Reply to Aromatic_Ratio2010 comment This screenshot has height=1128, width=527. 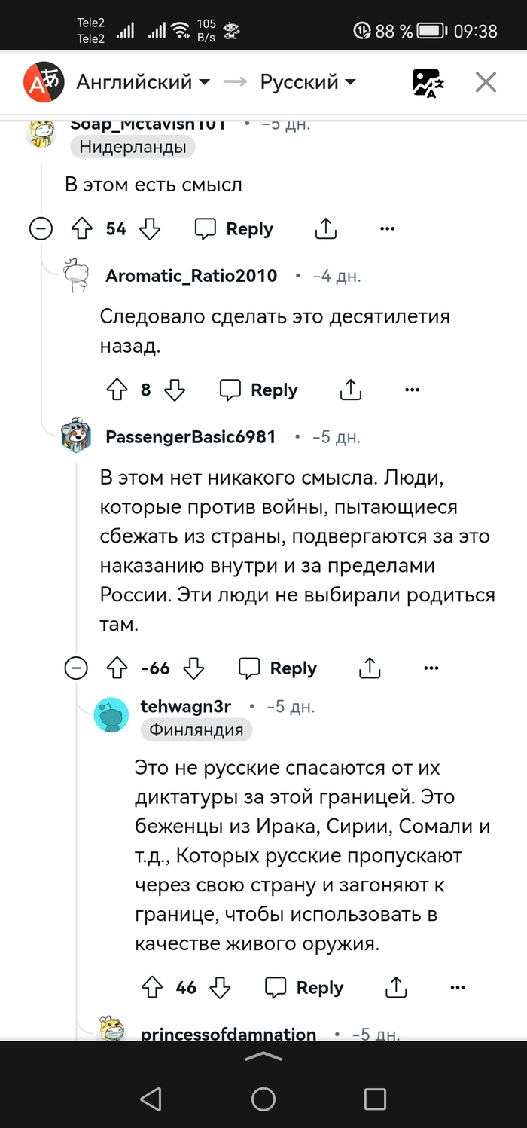tap(258, 390)
